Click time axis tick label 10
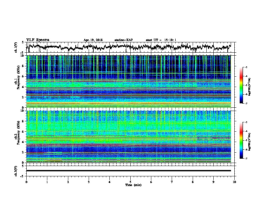This screenshot has width=264, height=204. point(234,182)
